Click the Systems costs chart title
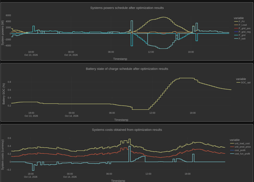The image size is (254, 182). 127,130
